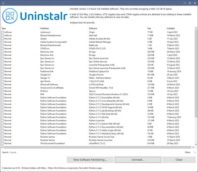This screenshot has height=172, width=198.
Task: Select Python 3.11.2 pip Bootstrap entry
Action: point(105,111)
